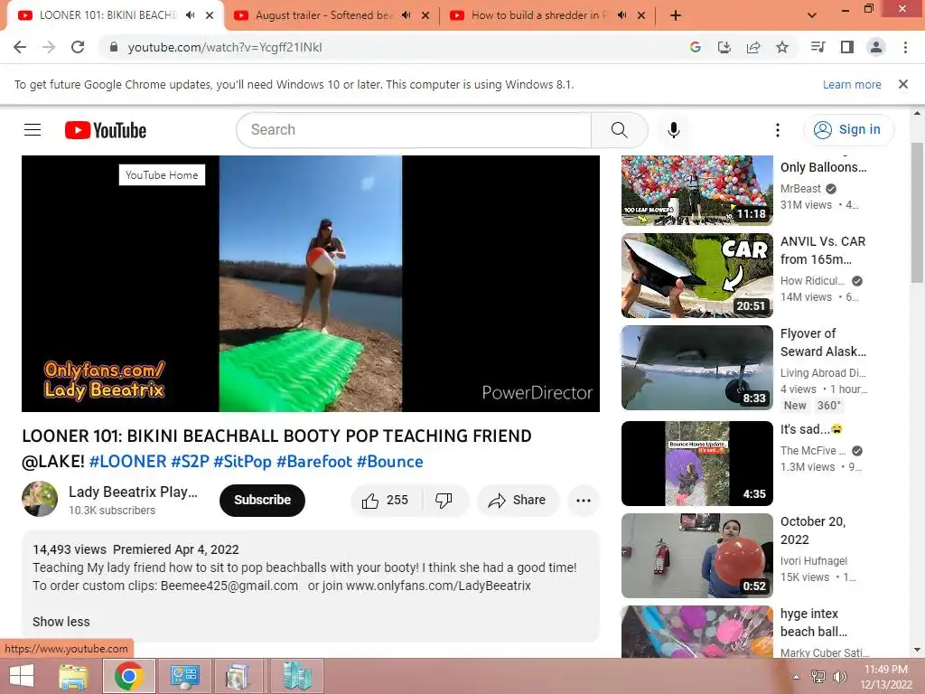Open October 20, 2022 video thumbnail
Viewport: 925px width, 694px height.
pos(697,556)
